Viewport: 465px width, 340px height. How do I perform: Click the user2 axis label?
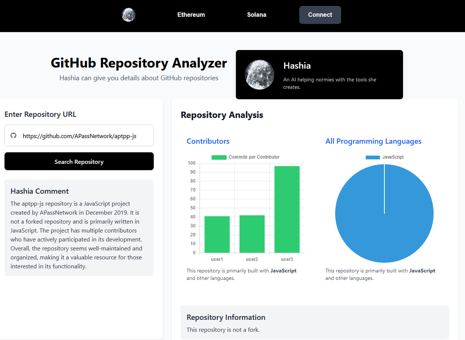(252, 259)
